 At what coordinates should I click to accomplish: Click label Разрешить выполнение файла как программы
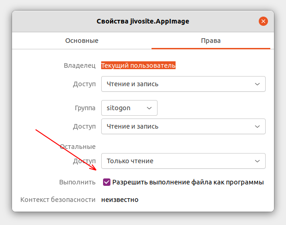188,182
